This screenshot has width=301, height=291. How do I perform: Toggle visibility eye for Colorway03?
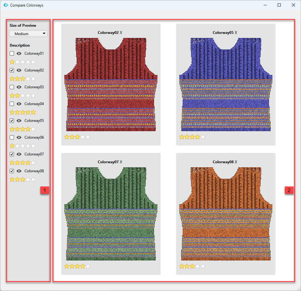pyautogui.click(x=19, y=87)
